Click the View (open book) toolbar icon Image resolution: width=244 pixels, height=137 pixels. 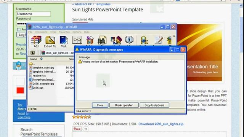(77, 40)
